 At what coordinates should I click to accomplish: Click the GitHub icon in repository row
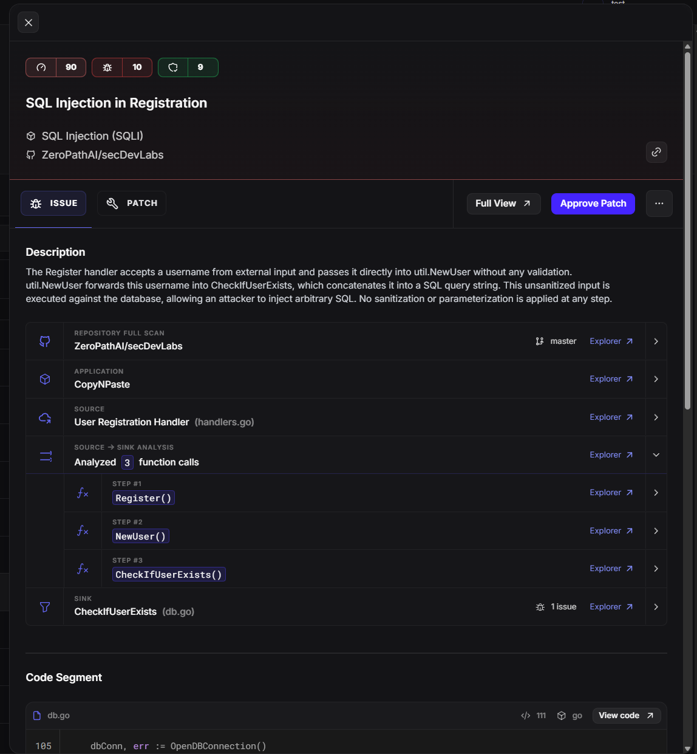point(45,341)
